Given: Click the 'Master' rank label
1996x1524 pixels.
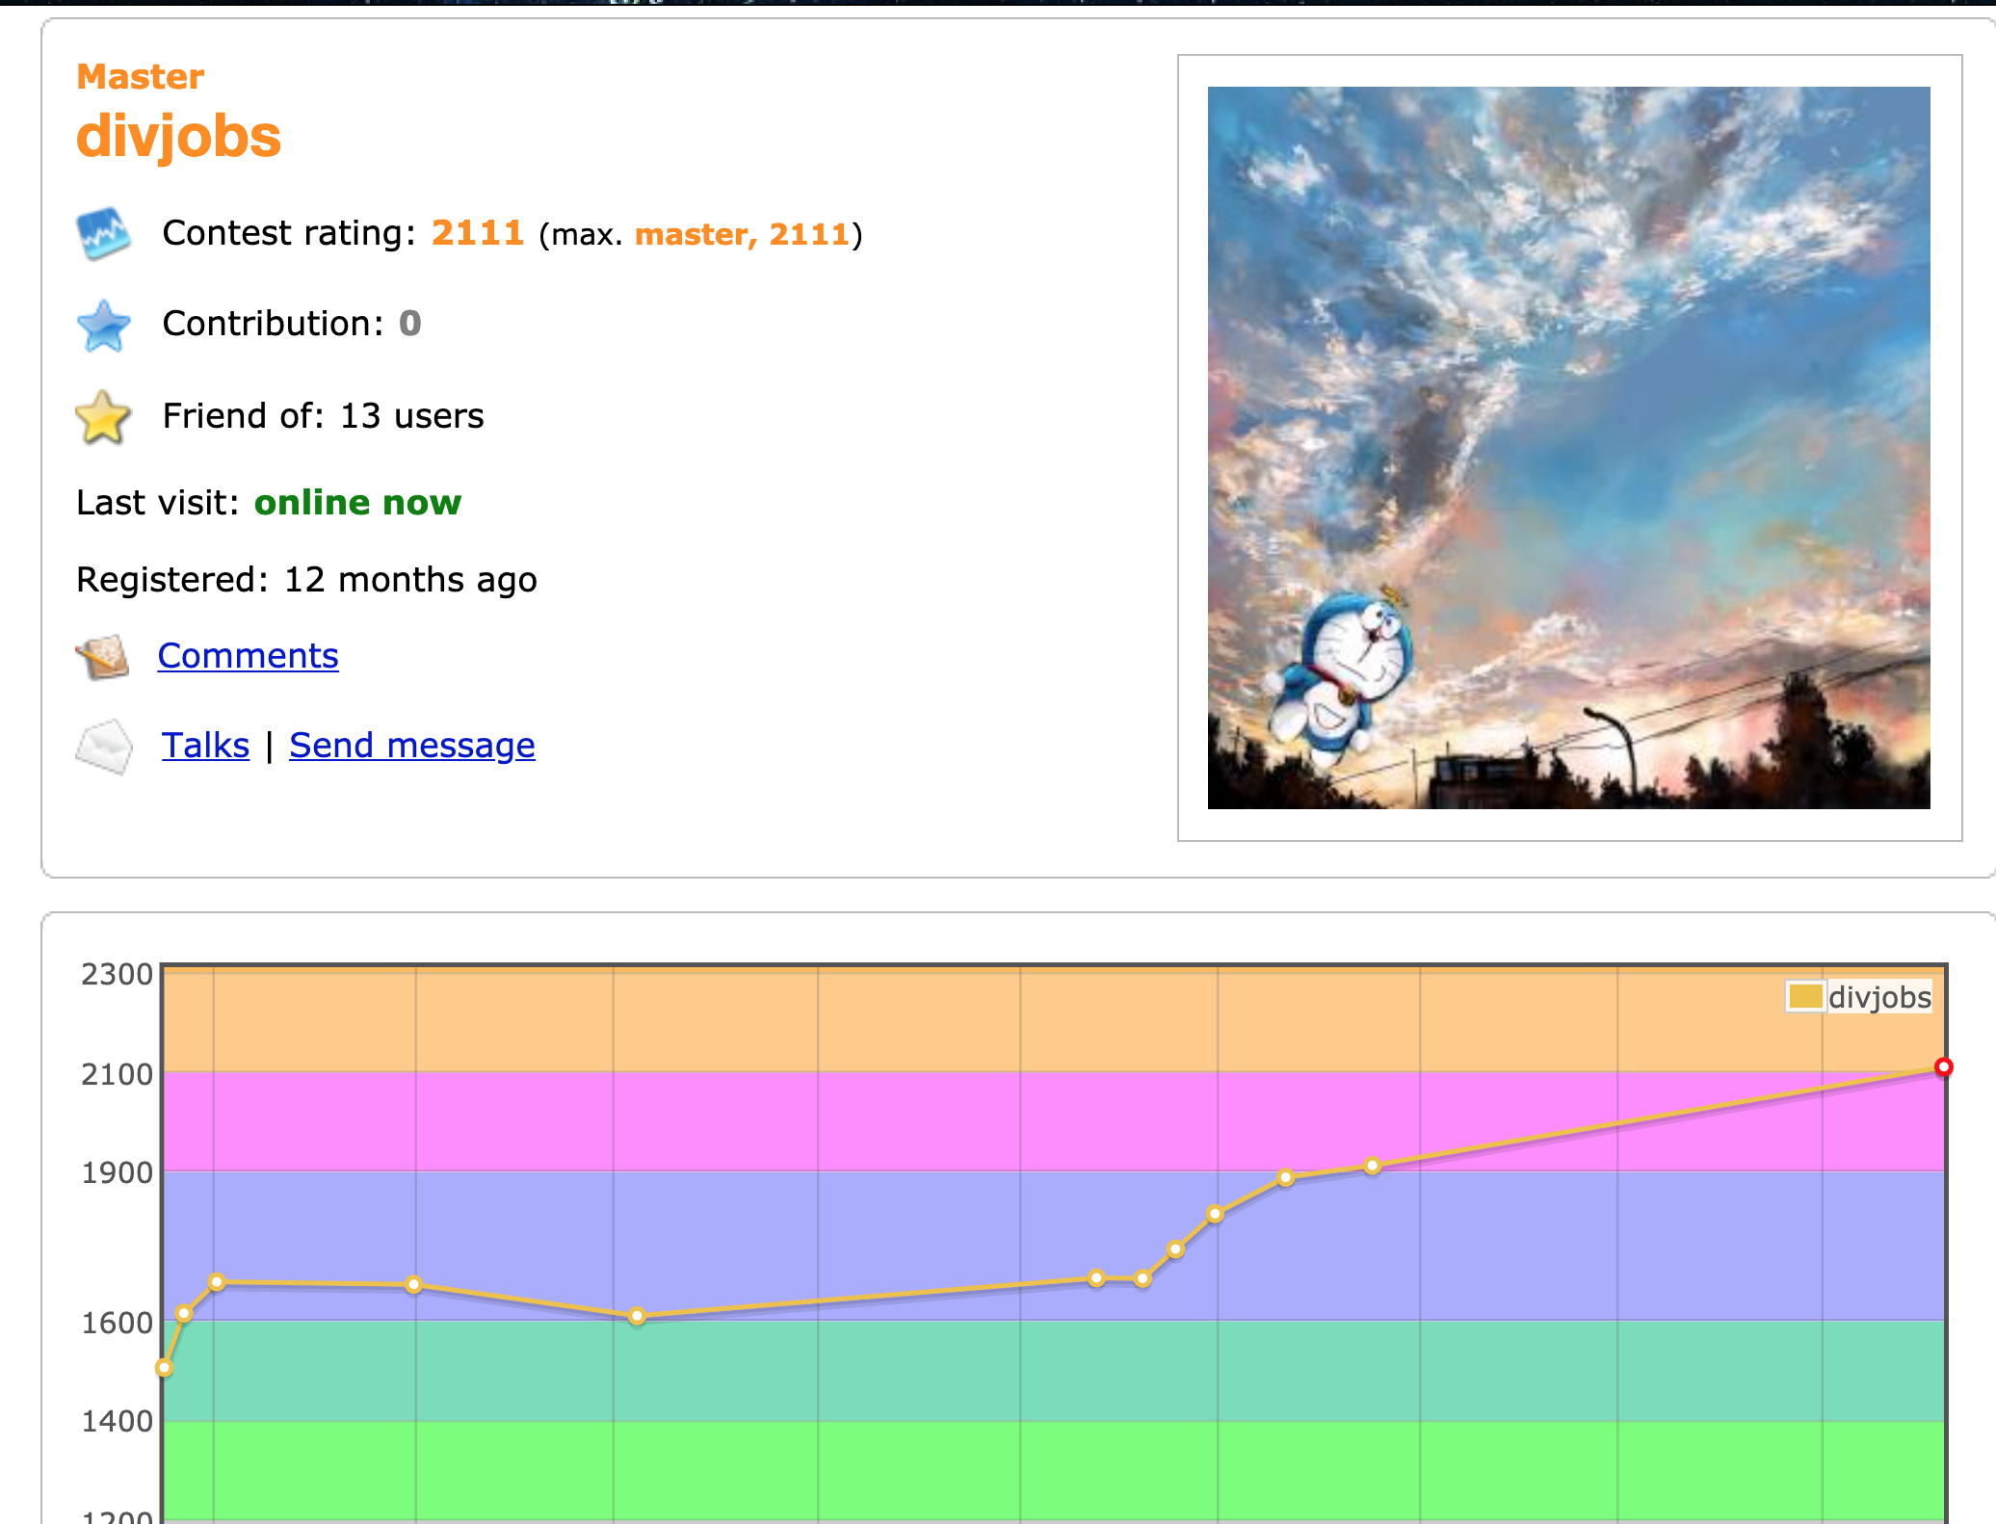Looking at the screenshot, I should click(x=141, y=77).
